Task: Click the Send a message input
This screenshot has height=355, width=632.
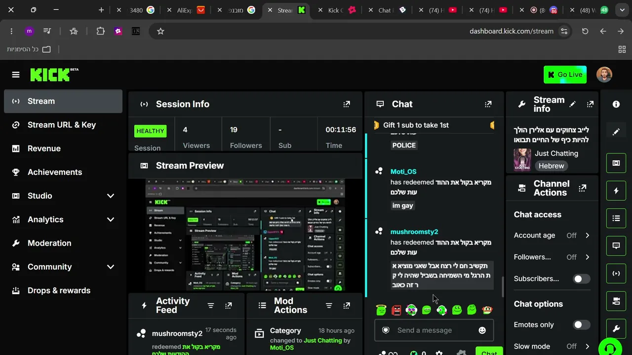Action: (434, 330)
